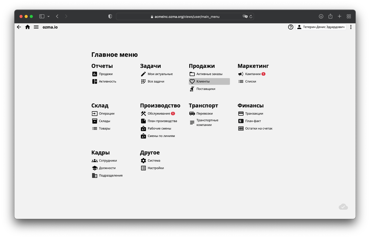Click the sync status cloud indicator
Image resolution: width=370 pixels, height=238 pixels.
click(x=343, y=206)
